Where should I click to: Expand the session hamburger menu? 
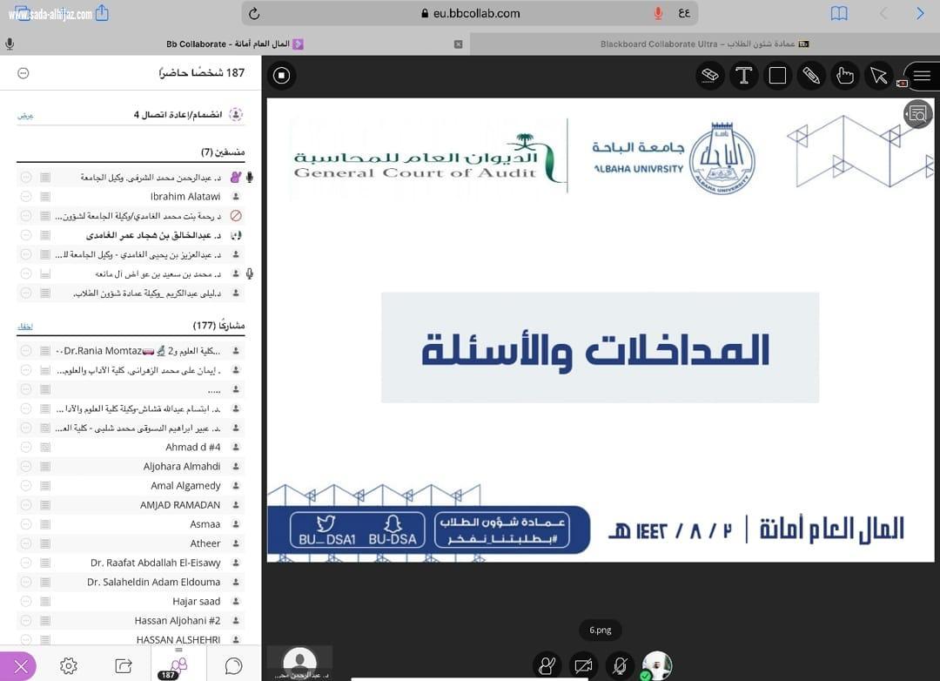click(922, 76)
